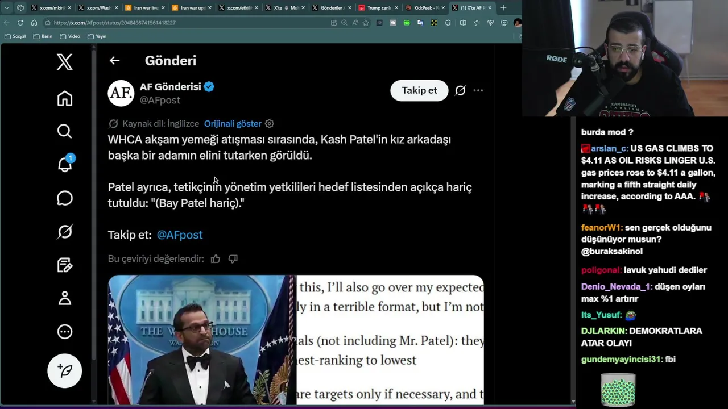Click the @AFpost mention in post text
728x409 pixels.
[x=180, y=235]
